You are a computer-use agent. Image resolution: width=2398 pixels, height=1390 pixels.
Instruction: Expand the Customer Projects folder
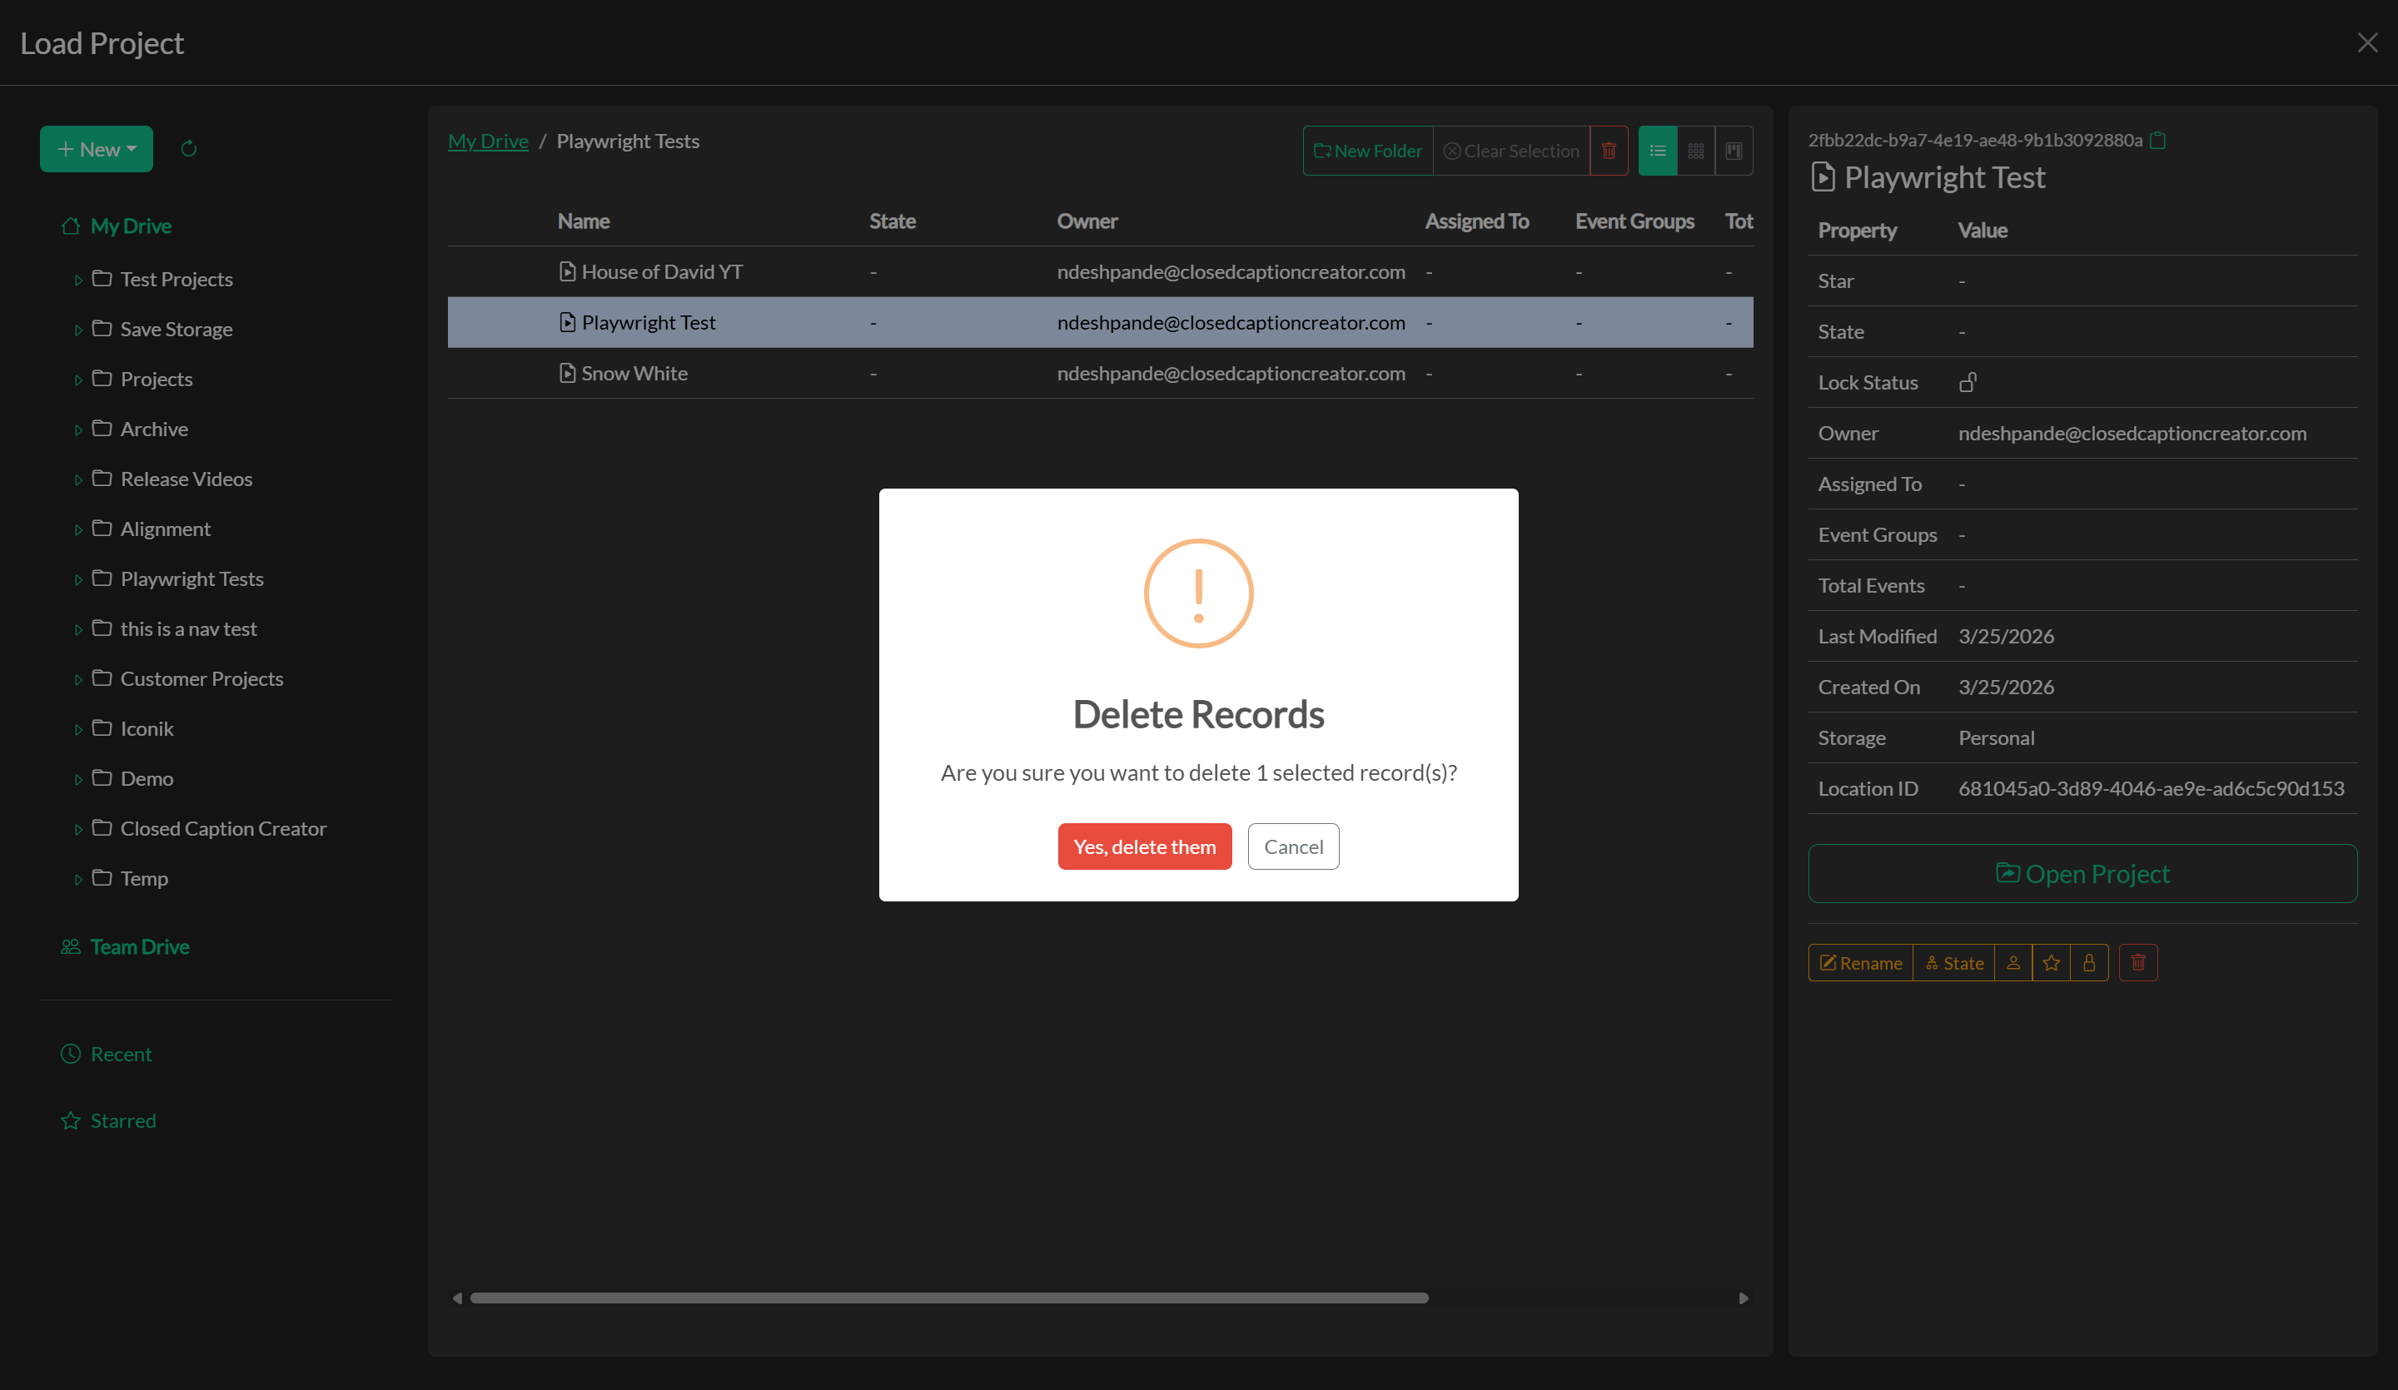(x=79, y=678)
